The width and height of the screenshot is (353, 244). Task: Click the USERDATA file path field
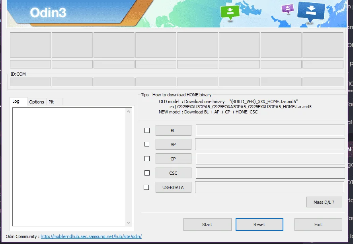pyautogui.click(x=270, y=187)
